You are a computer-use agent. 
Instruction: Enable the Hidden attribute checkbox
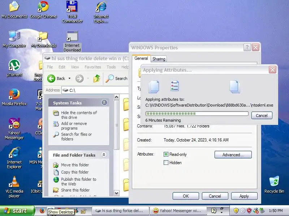(166, 163)
